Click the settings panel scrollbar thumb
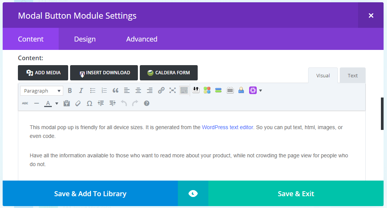This screenshot has height=208, width=387. (x=382, y=114)
